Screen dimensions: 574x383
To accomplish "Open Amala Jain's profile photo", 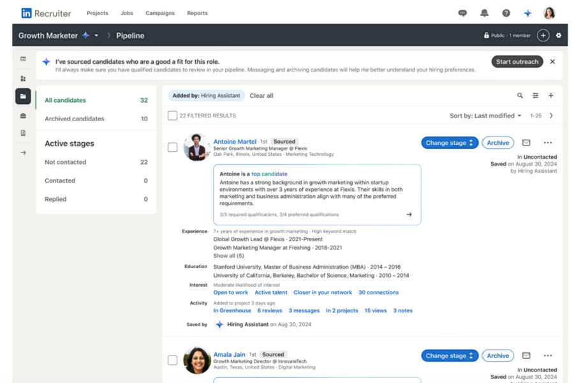I will click(196, 360).
